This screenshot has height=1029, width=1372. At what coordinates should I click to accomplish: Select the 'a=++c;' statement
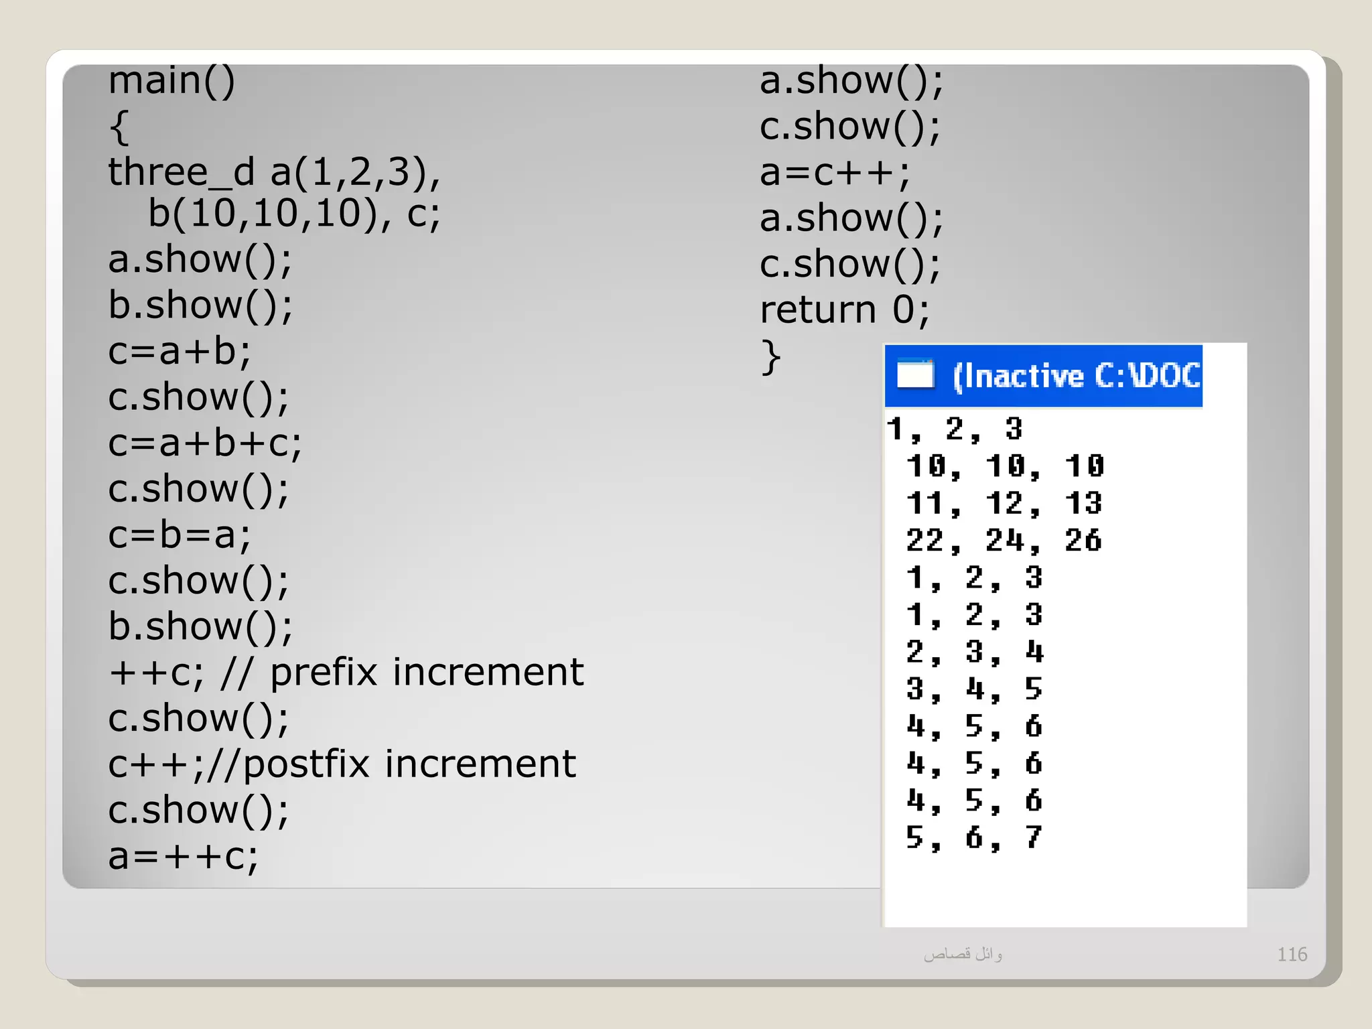[x=183, y=857]
